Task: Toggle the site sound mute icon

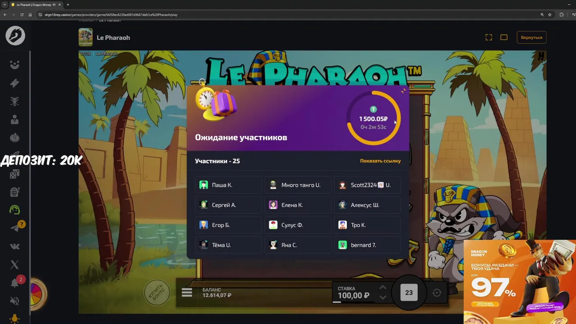Action: pos(15,301)
